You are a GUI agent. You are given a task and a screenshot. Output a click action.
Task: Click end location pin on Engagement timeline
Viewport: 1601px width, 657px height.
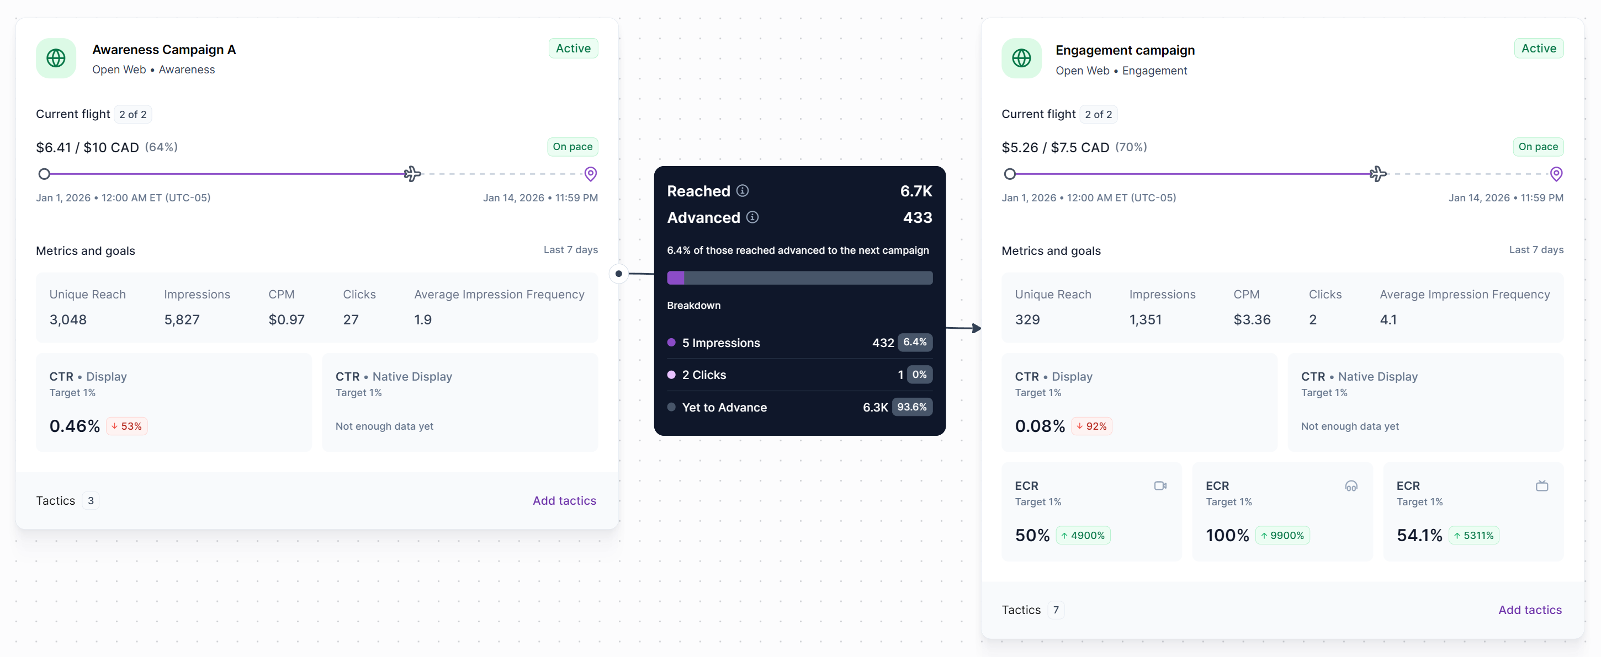coord(1556,174)
